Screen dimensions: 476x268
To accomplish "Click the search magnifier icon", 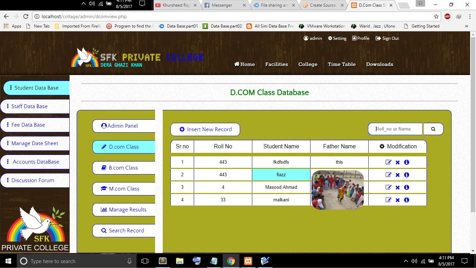I will pyautogui.click(x=433, y=129).
